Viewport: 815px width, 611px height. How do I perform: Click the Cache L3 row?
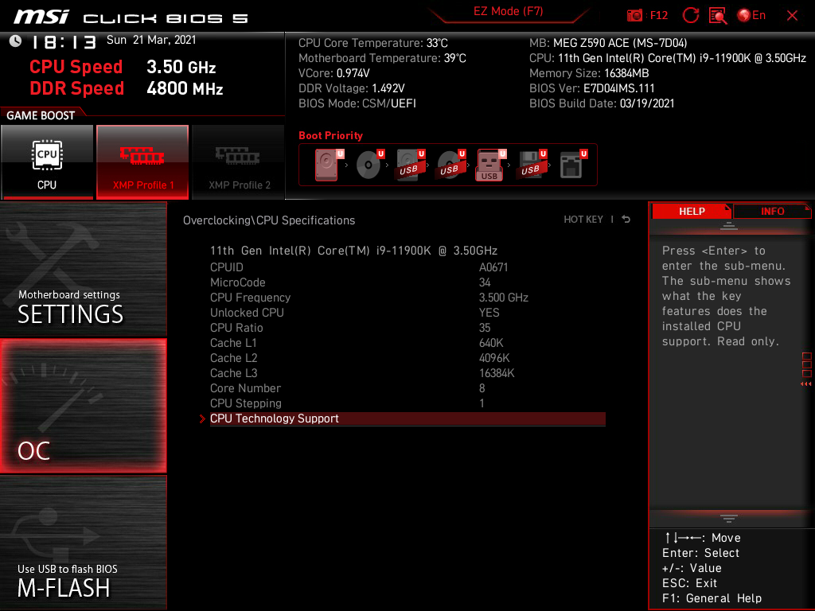(407, 373)
